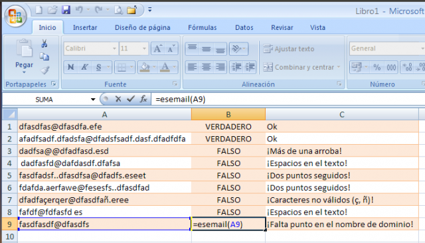
Task: Decrease cell indent
Action: 236,67
